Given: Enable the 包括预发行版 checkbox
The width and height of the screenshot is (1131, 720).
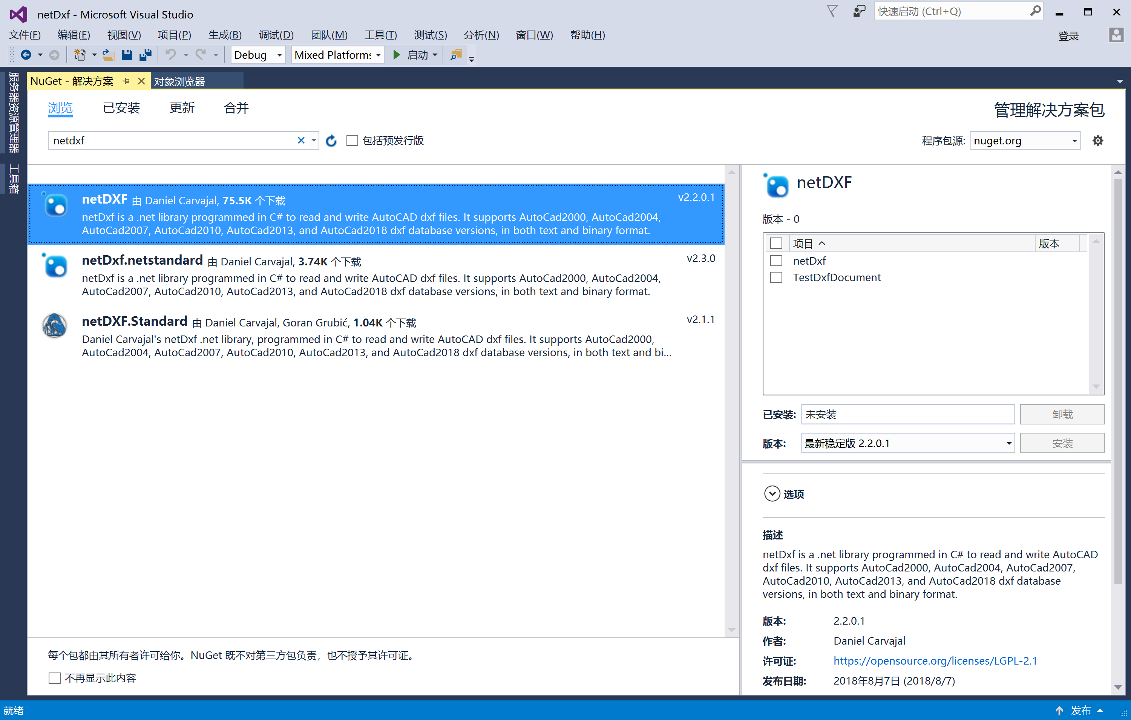Looking at the screenshot, I should pos(352,140).
